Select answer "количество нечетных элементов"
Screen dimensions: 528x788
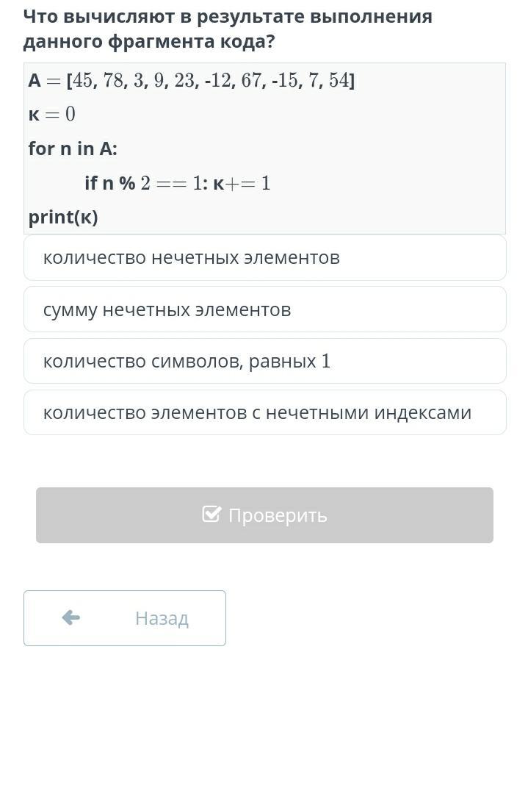pyautogui.click(x=264, y=258)
